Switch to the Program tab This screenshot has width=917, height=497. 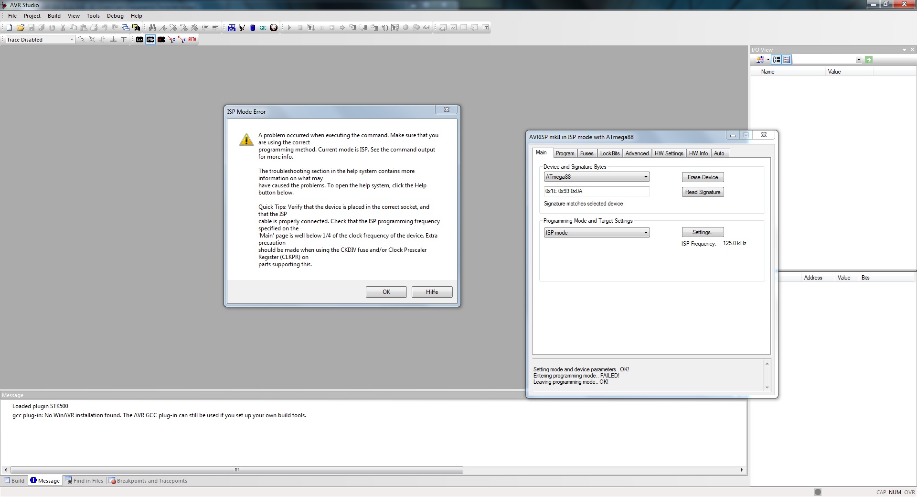coord(565,153)
